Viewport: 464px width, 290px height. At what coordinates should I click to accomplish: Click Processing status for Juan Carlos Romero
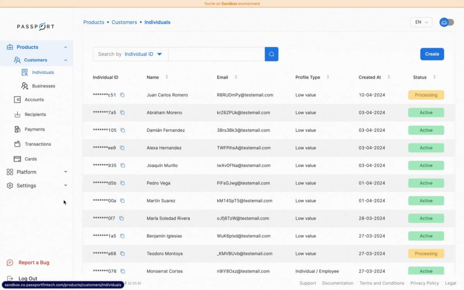pos(426,95)
